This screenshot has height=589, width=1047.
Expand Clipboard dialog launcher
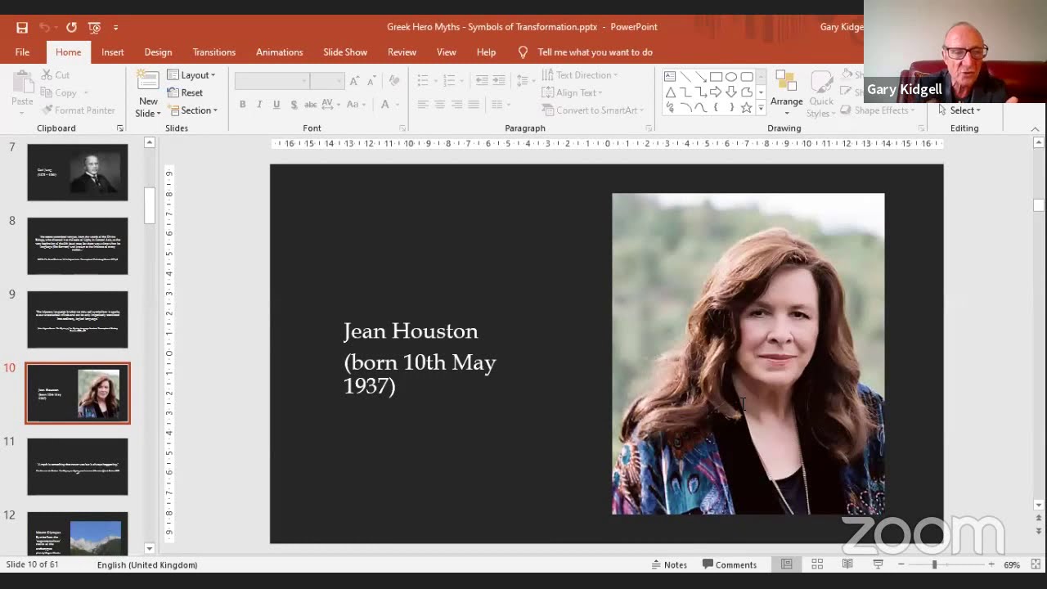click(120, 128)
